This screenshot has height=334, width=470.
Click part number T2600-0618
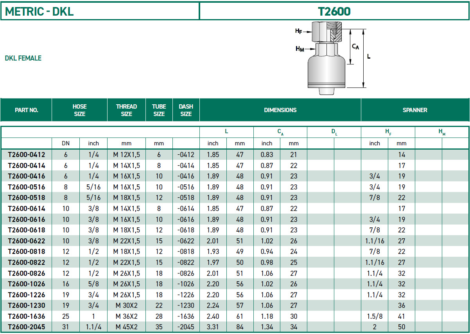click(x=26, y=230)
